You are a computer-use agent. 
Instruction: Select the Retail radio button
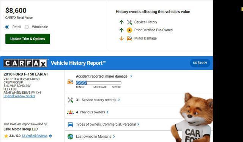tap(7, 27)
